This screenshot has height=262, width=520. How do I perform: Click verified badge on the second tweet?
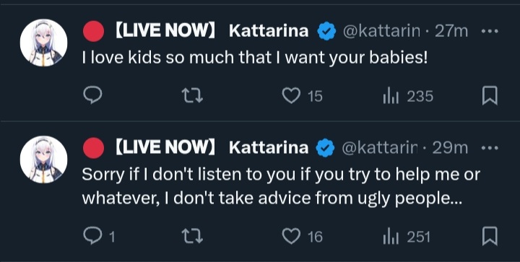point(326,148)
